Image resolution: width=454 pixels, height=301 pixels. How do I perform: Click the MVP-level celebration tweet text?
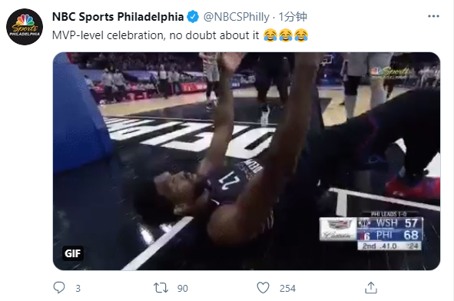[x=155, y=35]
